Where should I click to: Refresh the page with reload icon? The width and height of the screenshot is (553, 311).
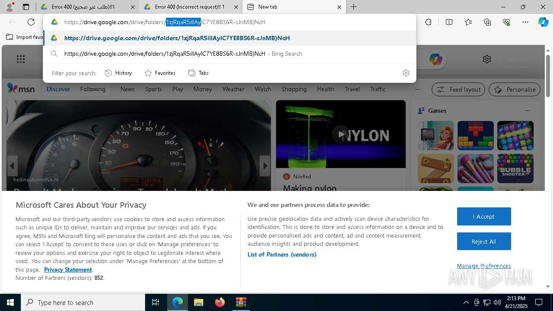31,22
